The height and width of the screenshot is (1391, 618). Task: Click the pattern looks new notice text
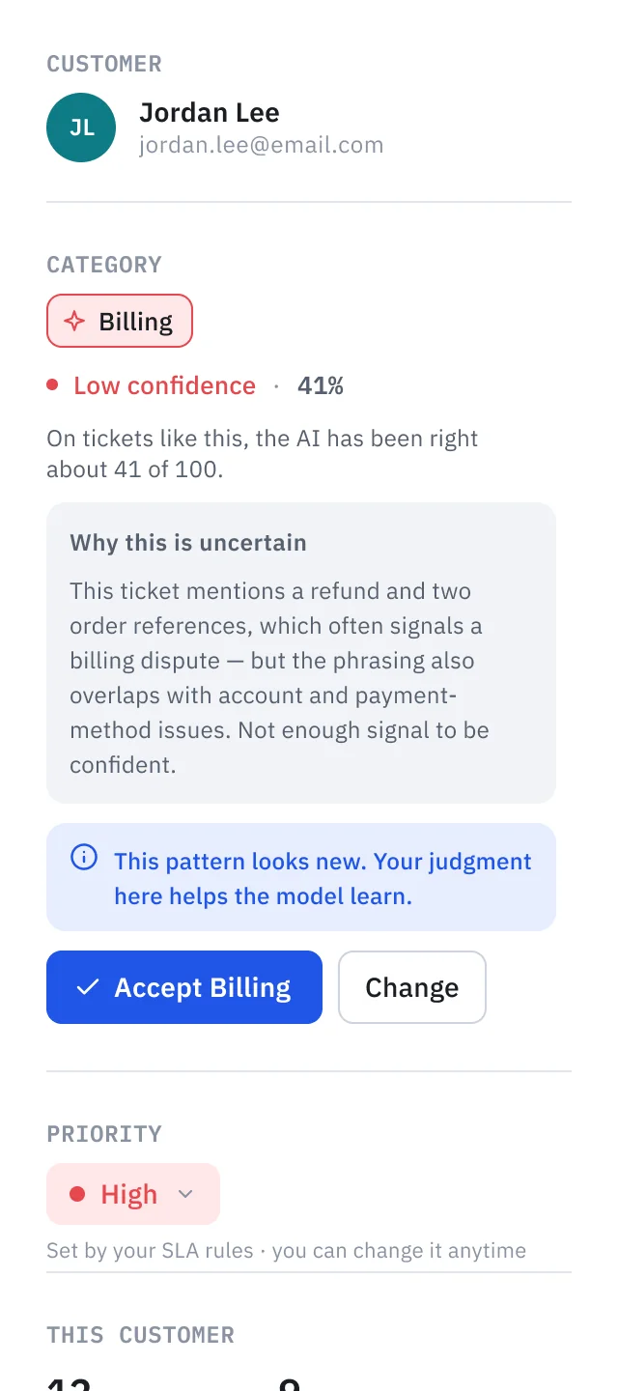click(x=323, y=878)
